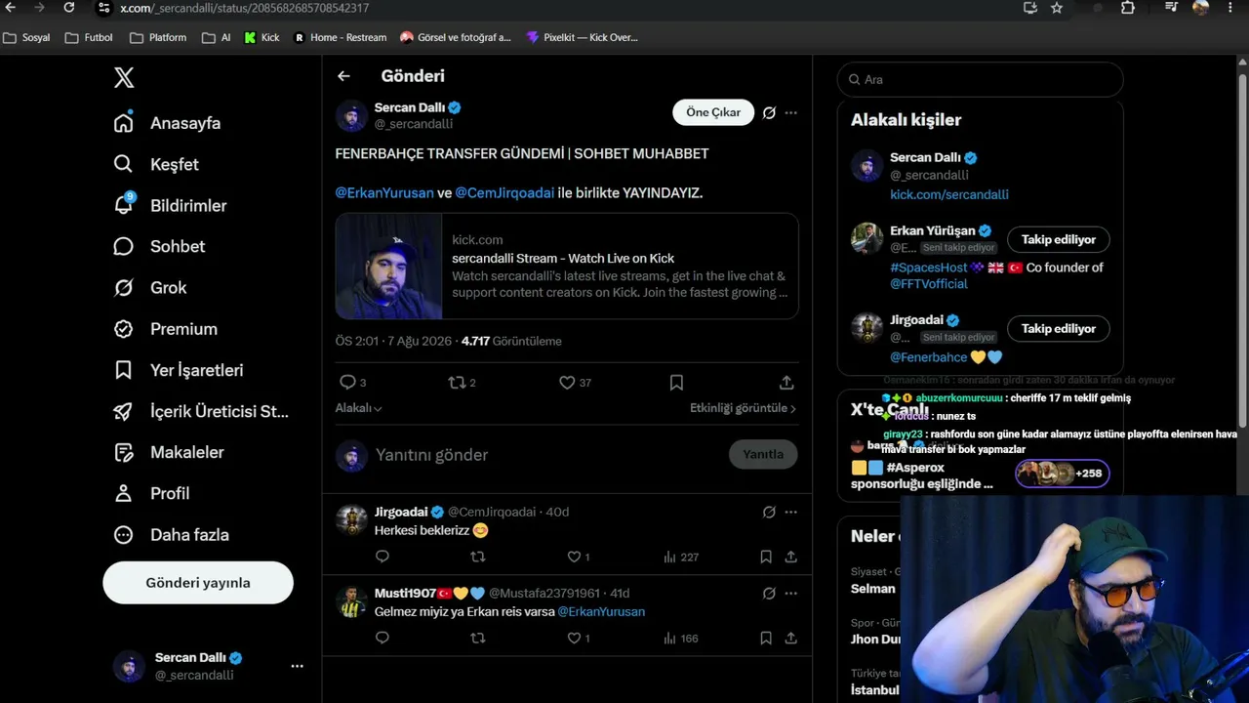Open more options on main post

click(x=791, y=112)
